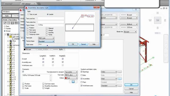Click Help in Assemblies description style dialog
This screenshot has height=96, width=170.
94,44
